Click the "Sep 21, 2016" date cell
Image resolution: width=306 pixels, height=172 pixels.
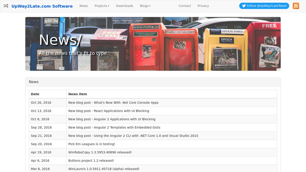tap(48, 136)
